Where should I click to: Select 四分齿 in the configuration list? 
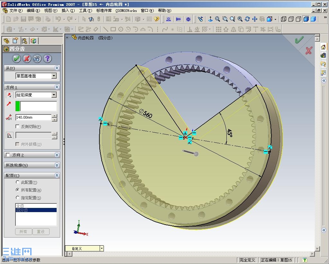click(36, 210)
